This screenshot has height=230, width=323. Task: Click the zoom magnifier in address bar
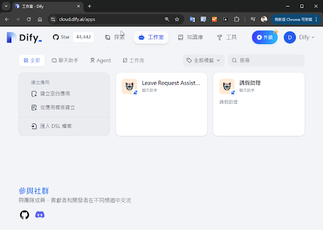click(167, 20)
